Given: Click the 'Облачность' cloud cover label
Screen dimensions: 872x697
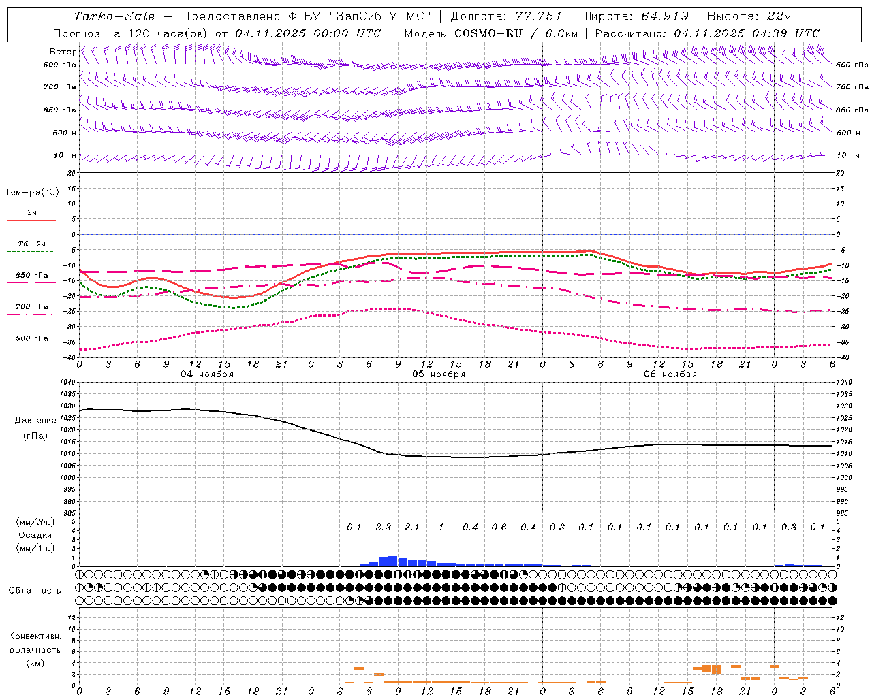Looking at the screenshot, I should (35, 591).
